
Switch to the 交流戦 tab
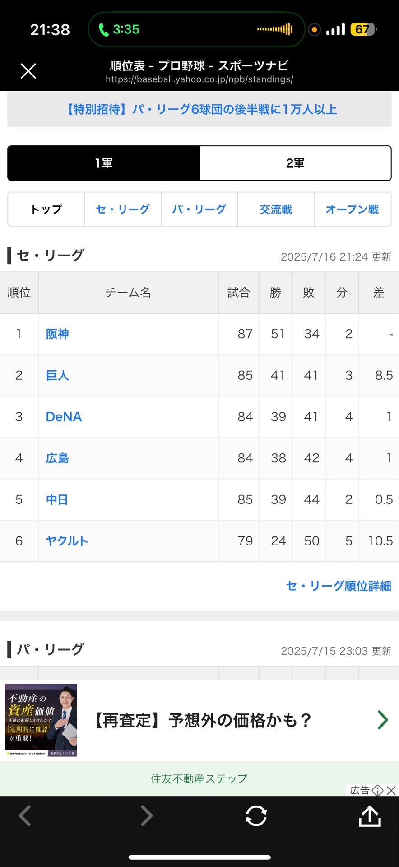pos(276,209)
